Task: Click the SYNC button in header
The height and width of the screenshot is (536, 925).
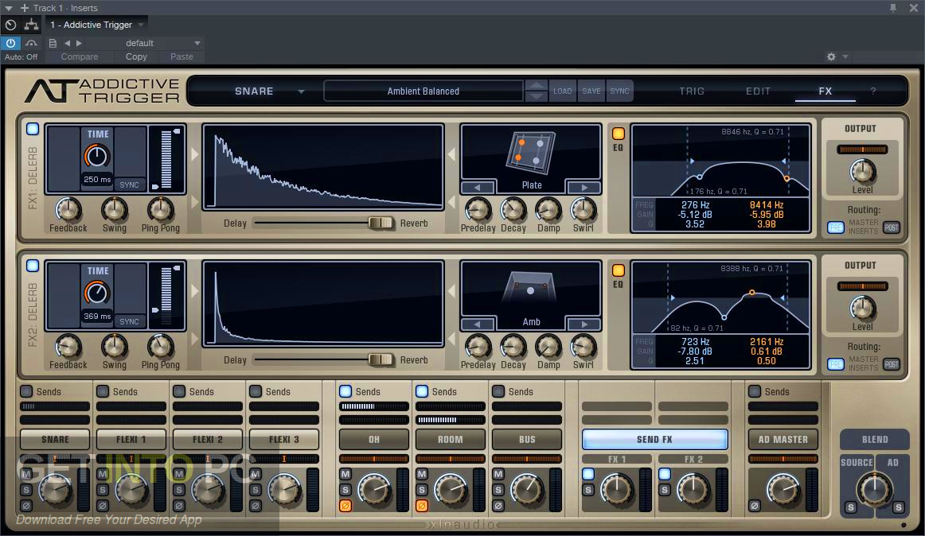Action: point(619,91)
